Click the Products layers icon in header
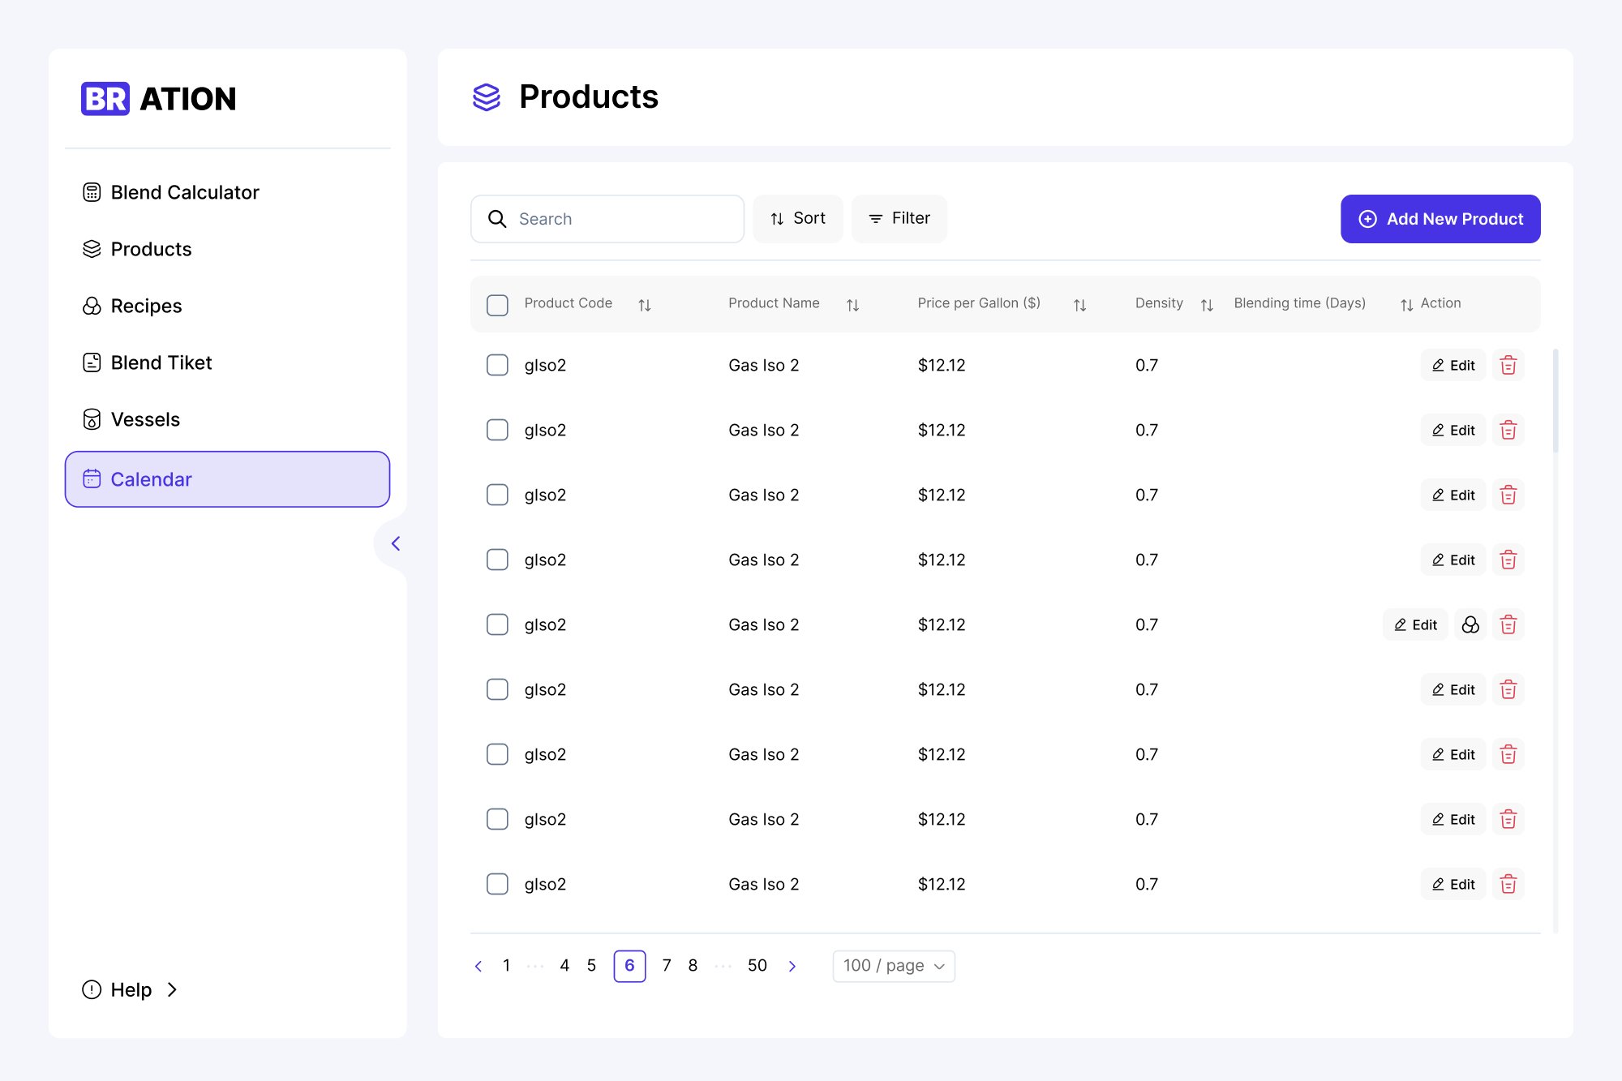 pyautogui.click(x=487, y=97)
